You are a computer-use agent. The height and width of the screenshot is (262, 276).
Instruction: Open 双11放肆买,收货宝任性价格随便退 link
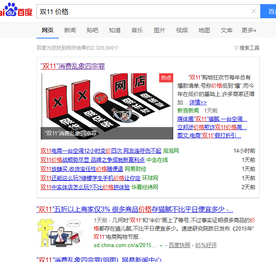[x=82, y=169]
